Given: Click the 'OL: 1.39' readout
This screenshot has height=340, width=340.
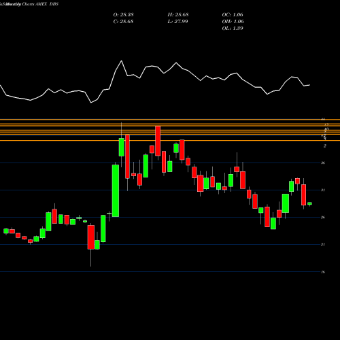Looking at the screenshot, I should click(x=233, y=29).
